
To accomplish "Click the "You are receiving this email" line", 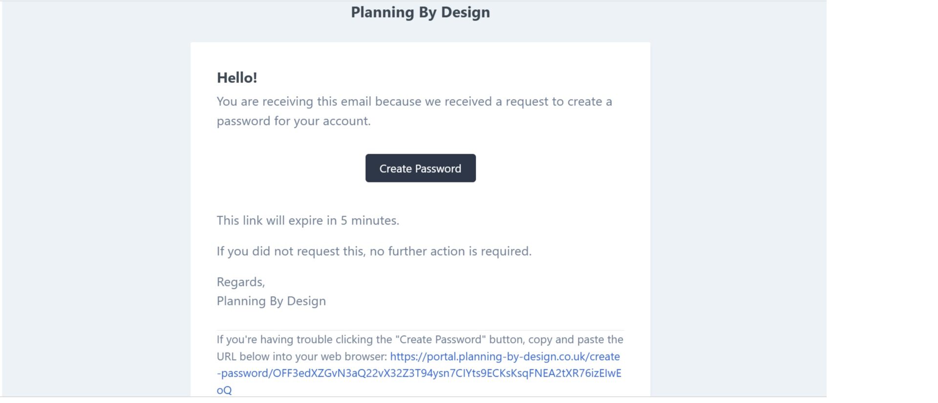I will coord(414,101).
